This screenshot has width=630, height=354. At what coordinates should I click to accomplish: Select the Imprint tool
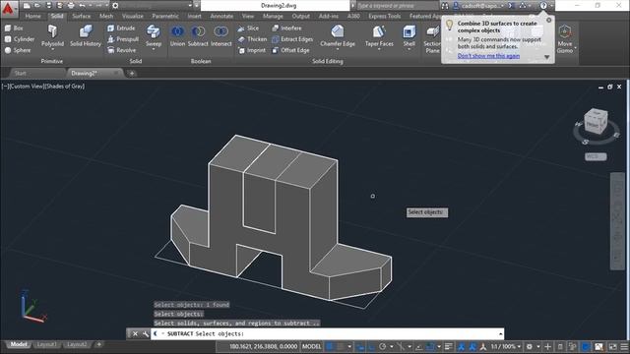pos(252,50)
